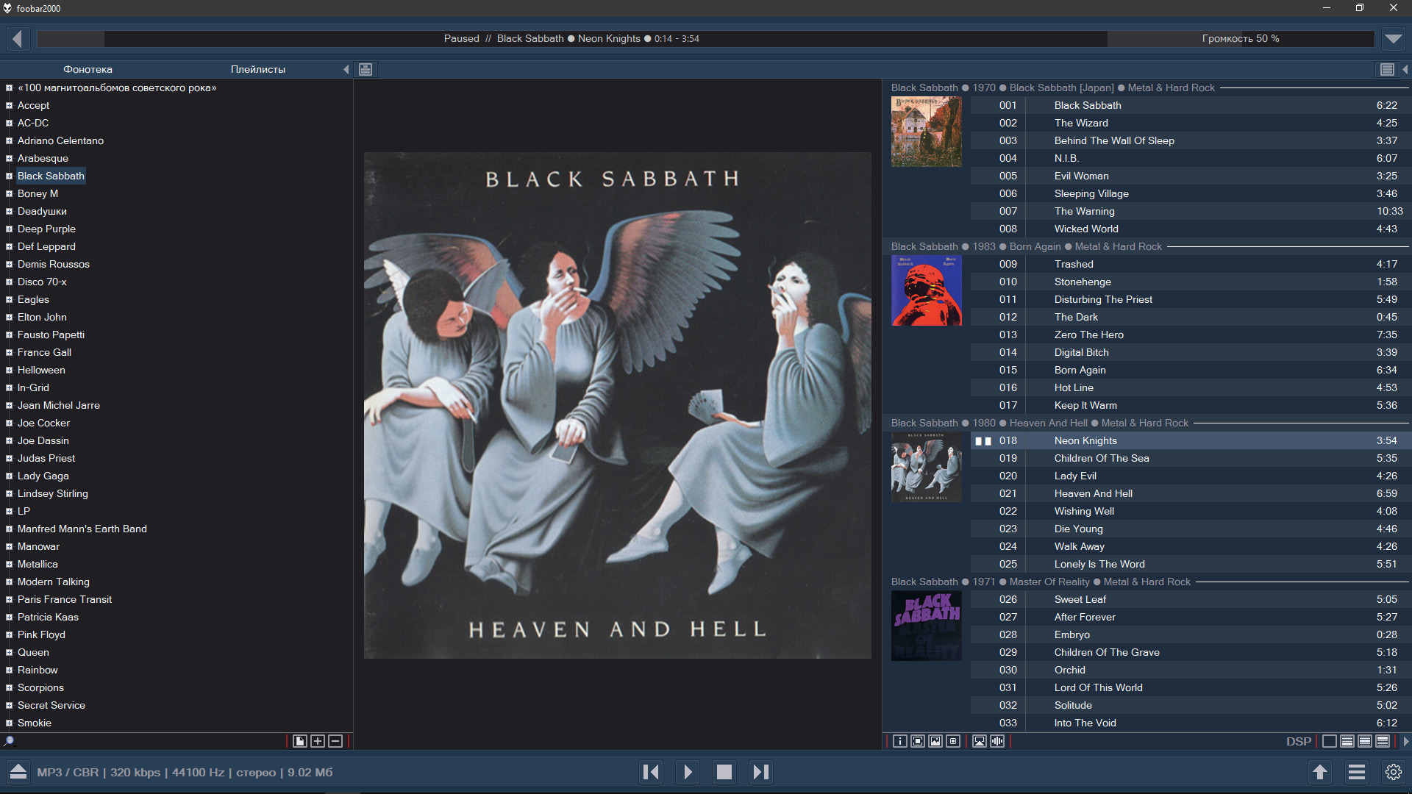This screenshot has height=794, width=1412.
Task: Click the magnifier search icon in library
Action: [x=10, y=741]
